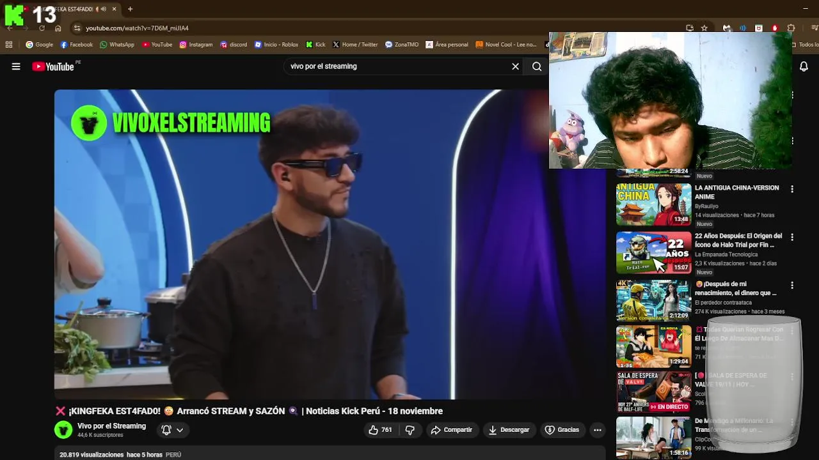Click the browser address bar URL
The image size is (819, 460).
[137, 28]
